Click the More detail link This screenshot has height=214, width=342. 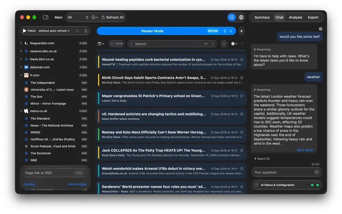tap(305, 150)
